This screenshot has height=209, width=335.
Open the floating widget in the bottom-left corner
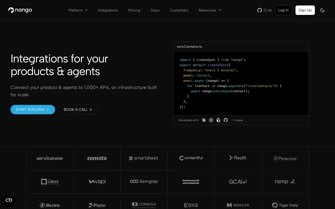(x=9, y=200)
